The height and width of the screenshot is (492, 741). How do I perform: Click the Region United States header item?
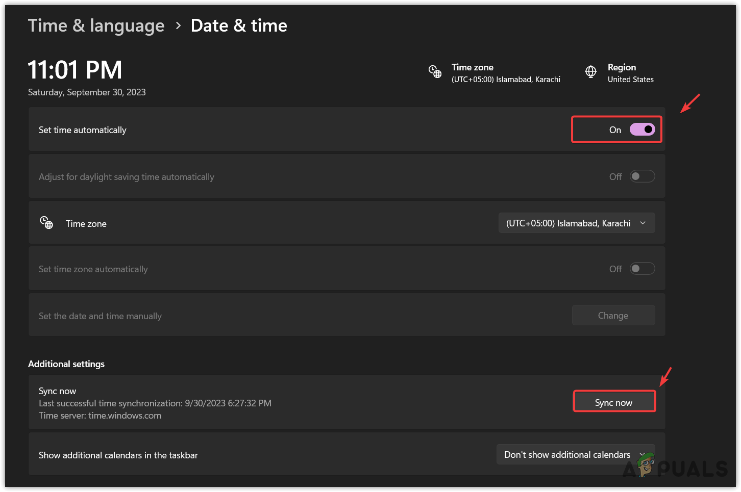[x=630, y=73]
